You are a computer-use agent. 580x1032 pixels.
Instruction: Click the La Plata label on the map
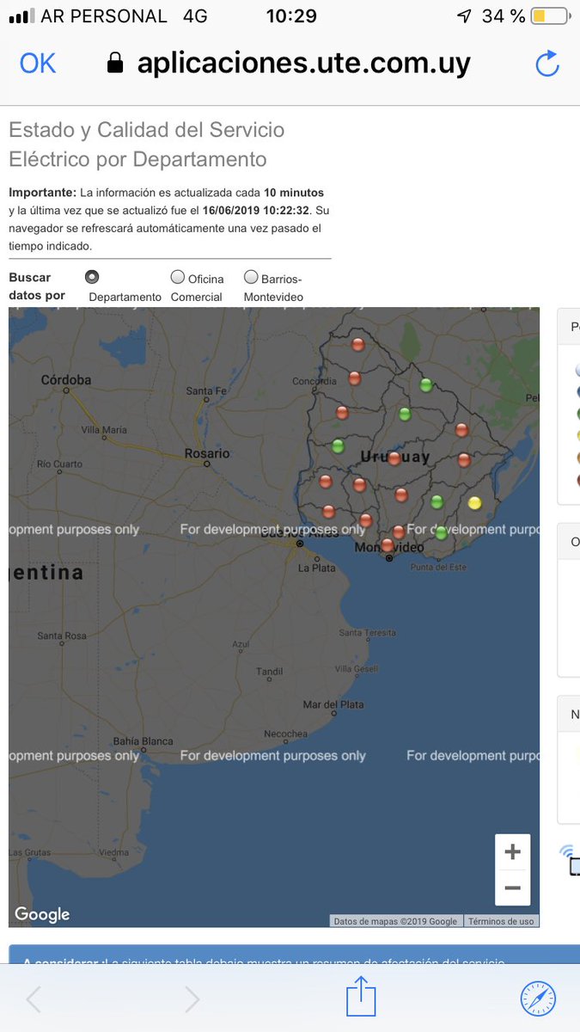coord(316,568)
